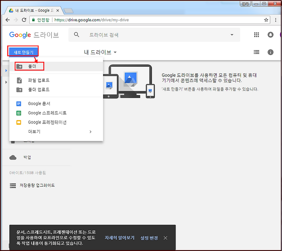Viewport: 282px width, 251px height.
Task: Expand the gray sidebar tree arrow
Action: point(6,82)
